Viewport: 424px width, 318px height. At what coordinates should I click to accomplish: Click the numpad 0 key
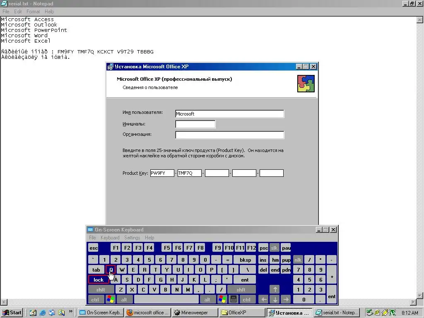[x=304, y=300]
